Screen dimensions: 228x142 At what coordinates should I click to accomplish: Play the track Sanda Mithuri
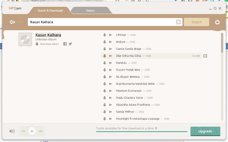point(110,112)
